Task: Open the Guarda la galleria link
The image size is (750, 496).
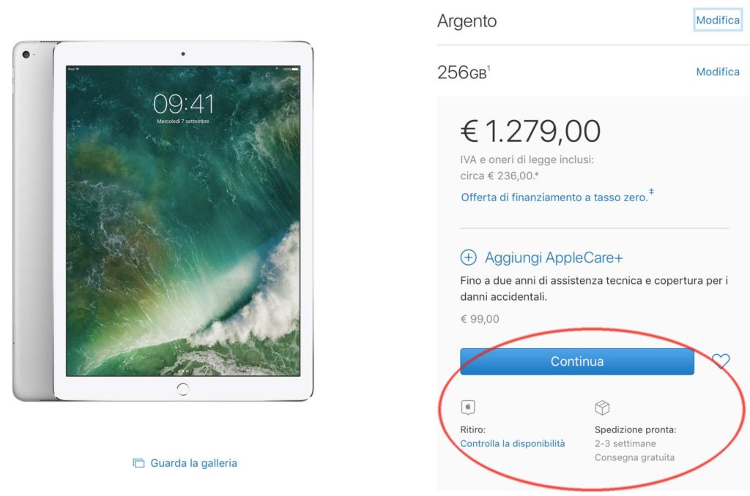Action: [x=193, y=463]
